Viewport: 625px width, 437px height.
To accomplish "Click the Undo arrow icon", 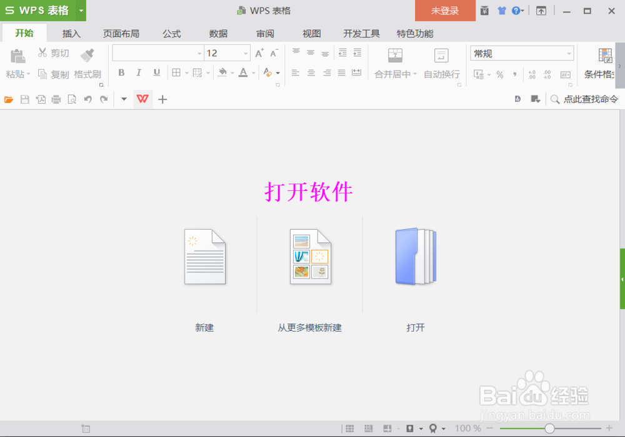I will (x=87, y=99).
